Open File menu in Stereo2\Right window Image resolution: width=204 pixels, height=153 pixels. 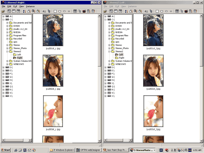tap(3, 6)
